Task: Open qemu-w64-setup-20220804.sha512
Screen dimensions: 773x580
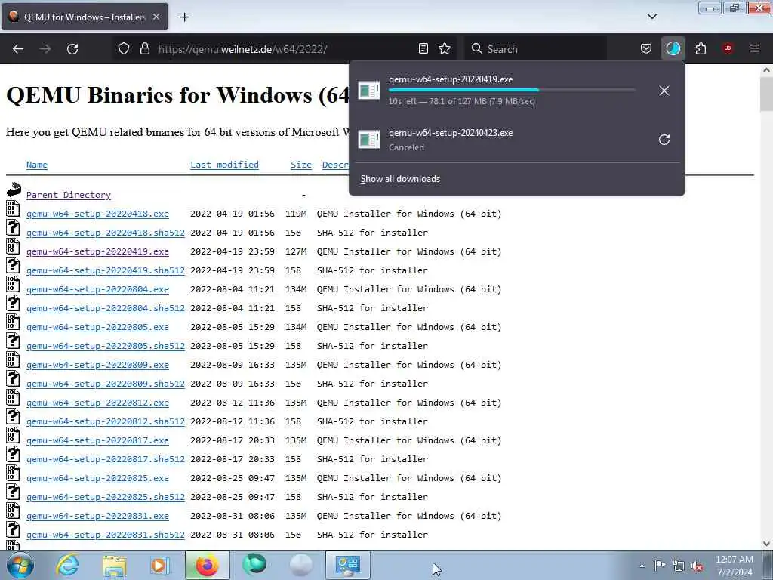Action: [x=106, y=308]
